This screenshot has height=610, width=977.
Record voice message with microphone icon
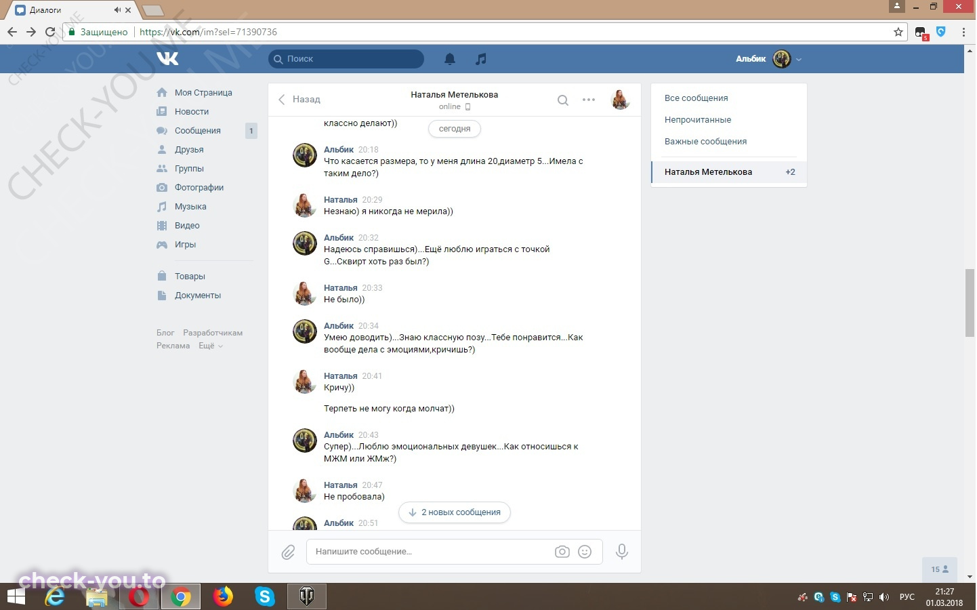621,552
